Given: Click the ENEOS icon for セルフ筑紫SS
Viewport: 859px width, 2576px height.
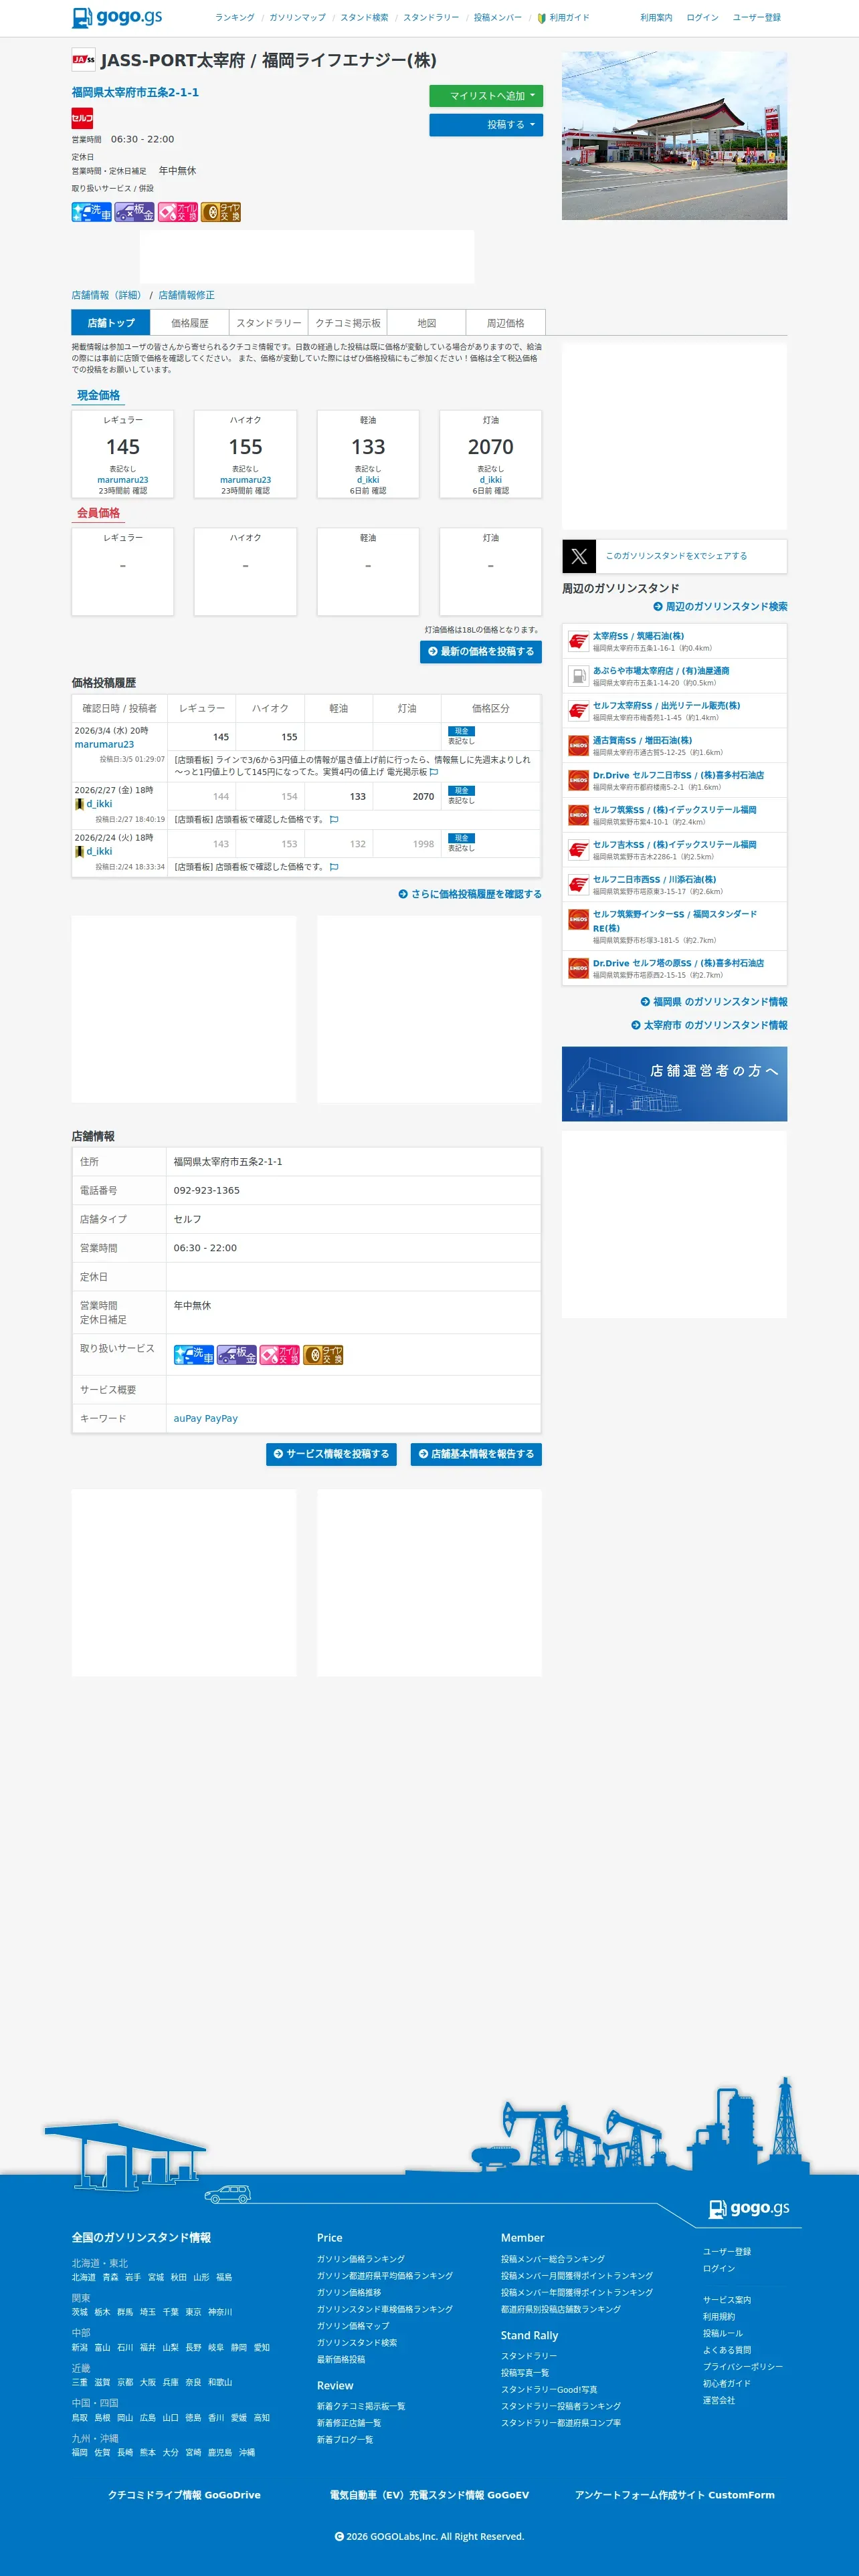Looking at the screenshot, I should tap(578, 815).
